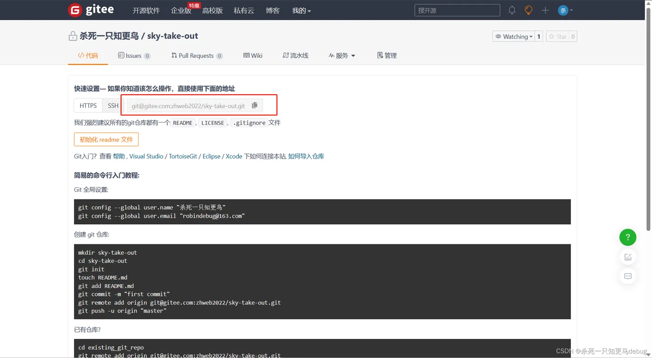Switch to the 代码 tab
The height and width of the screenshot is (358, 652).
tap(88, 55)
